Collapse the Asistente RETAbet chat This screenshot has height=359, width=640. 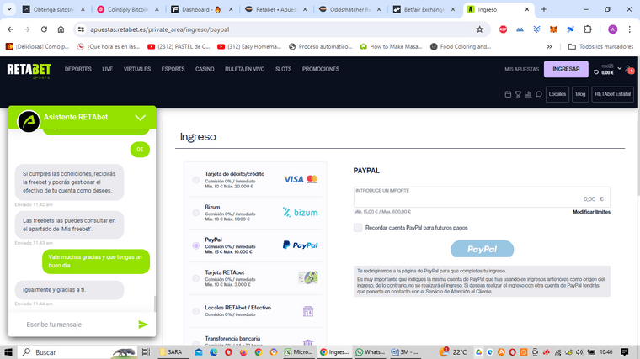[140, 118]
